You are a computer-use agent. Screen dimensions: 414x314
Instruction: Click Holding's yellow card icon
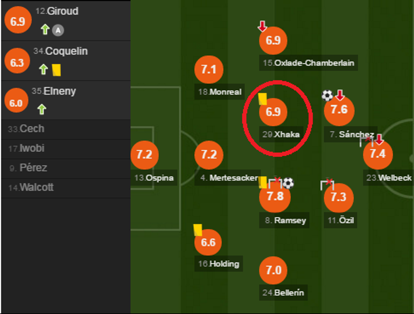(197, 230)
